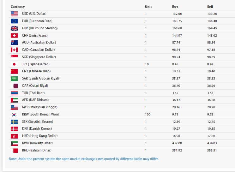
Task: Click the United States flag icon
Action: 14,14
